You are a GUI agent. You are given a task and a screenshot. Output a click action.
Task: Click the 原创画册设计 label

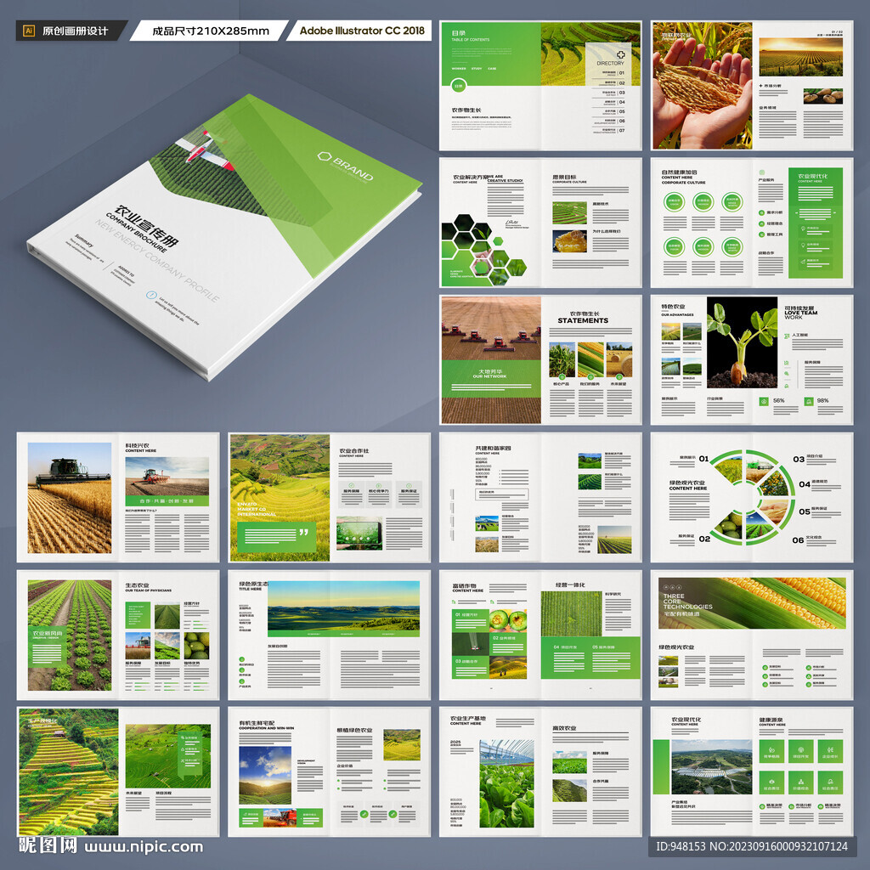coord(76,31)
